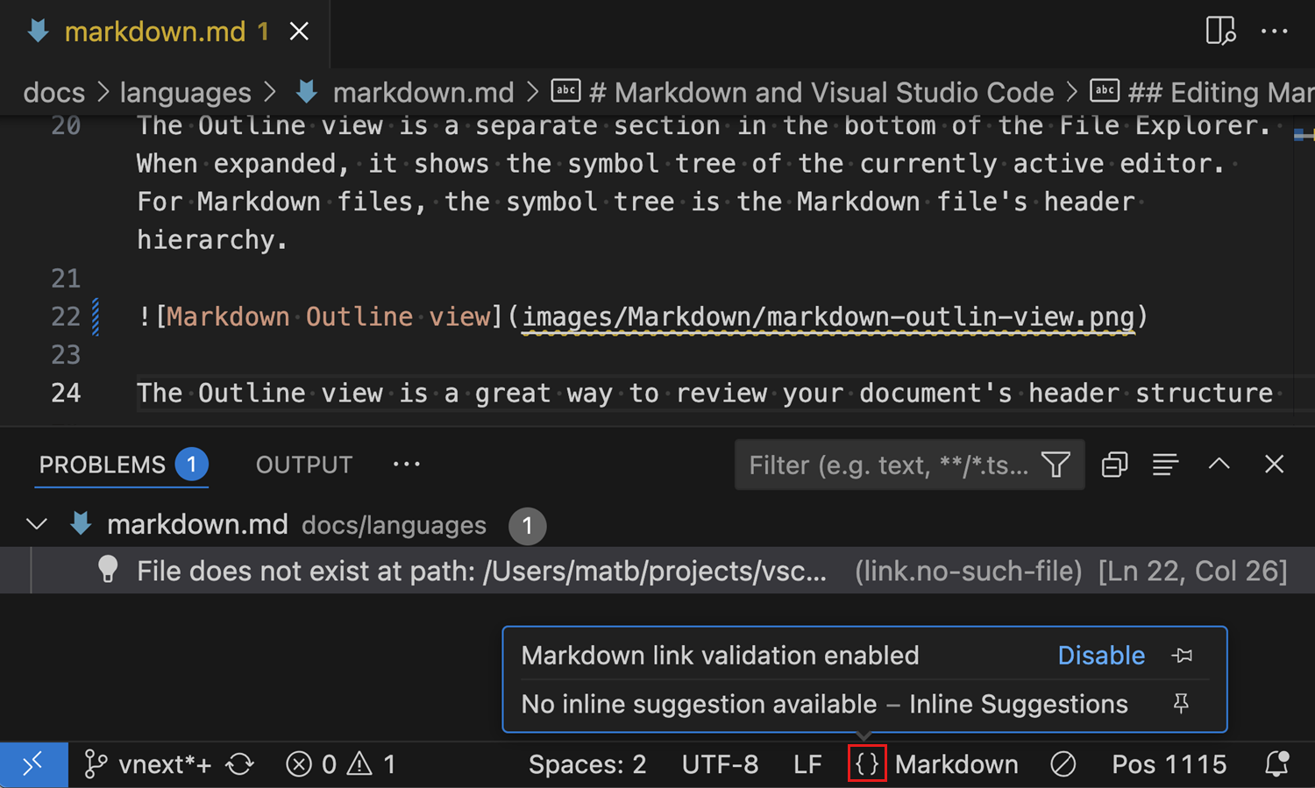
Task: Pin the Markdown link validation notification
Action: coord(1183,655)
